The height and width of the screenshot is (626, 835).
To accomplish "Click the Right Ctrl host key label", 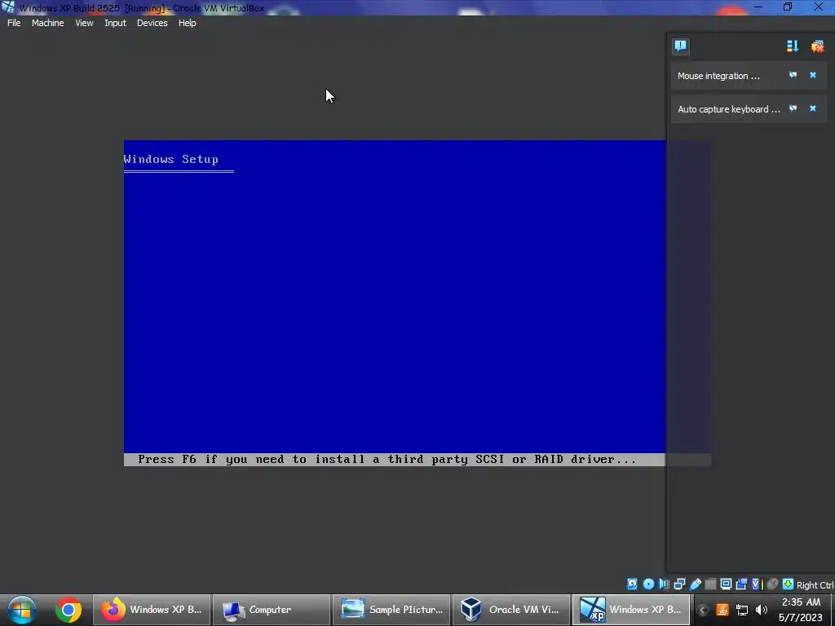I will click(x=815, y=585).
